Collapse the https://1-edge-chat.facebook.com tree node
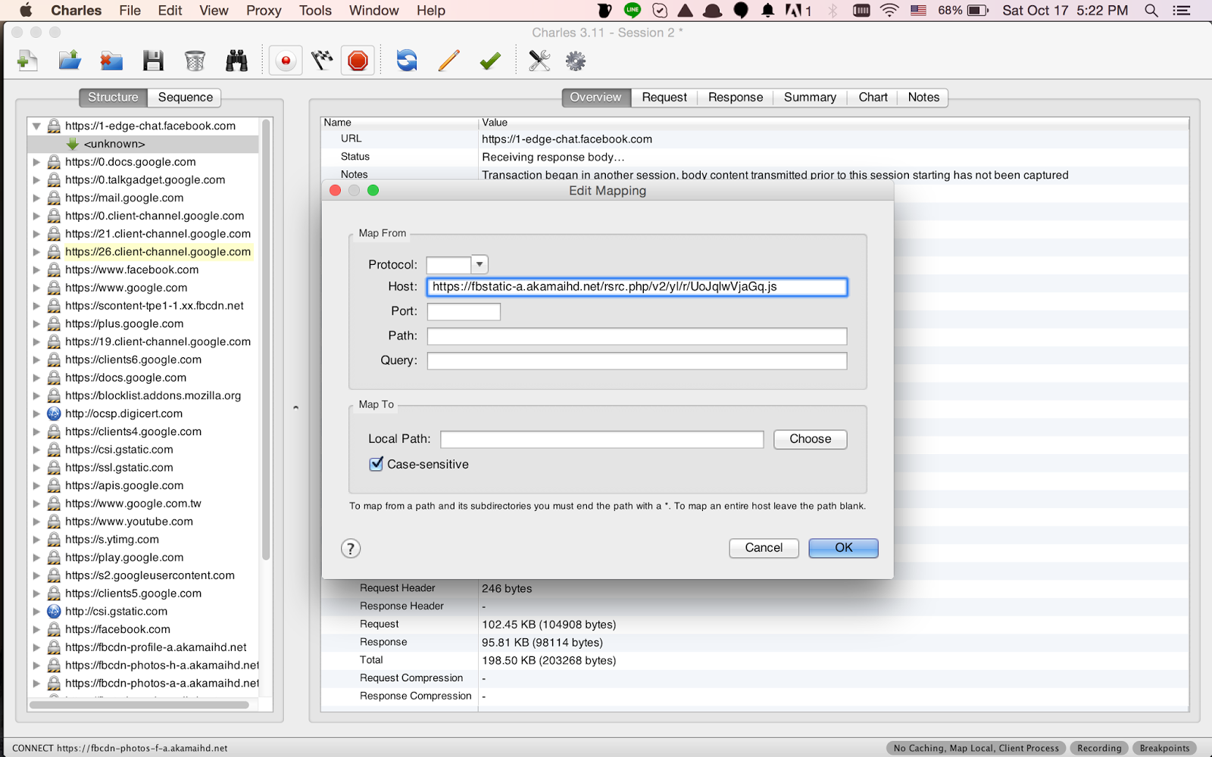The width and height of the screenshot is (1212, 757). pyautogui.click(x=36, y=126)
